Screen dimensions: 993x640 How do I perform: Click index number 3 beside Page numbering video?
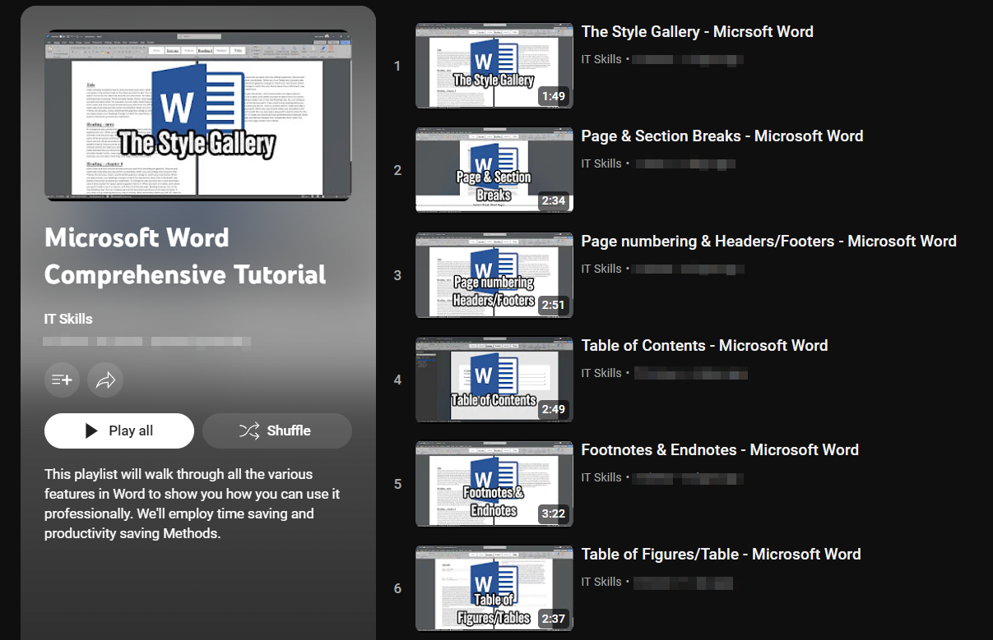(x=397, y=275)
